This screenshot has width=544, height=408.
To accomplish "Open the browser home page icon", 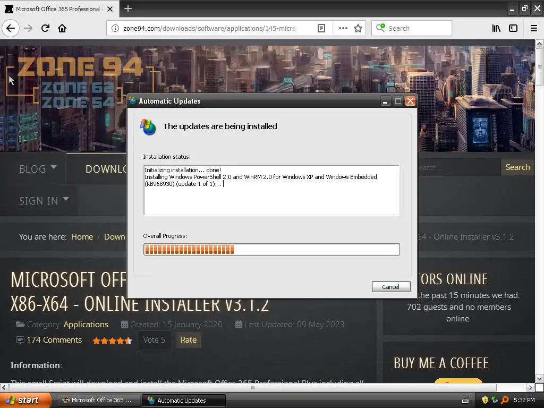I will [x=62, y=28].
